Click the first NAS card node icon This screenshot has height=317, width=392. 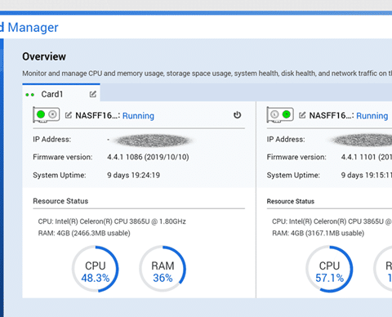[x=46, y=114]
